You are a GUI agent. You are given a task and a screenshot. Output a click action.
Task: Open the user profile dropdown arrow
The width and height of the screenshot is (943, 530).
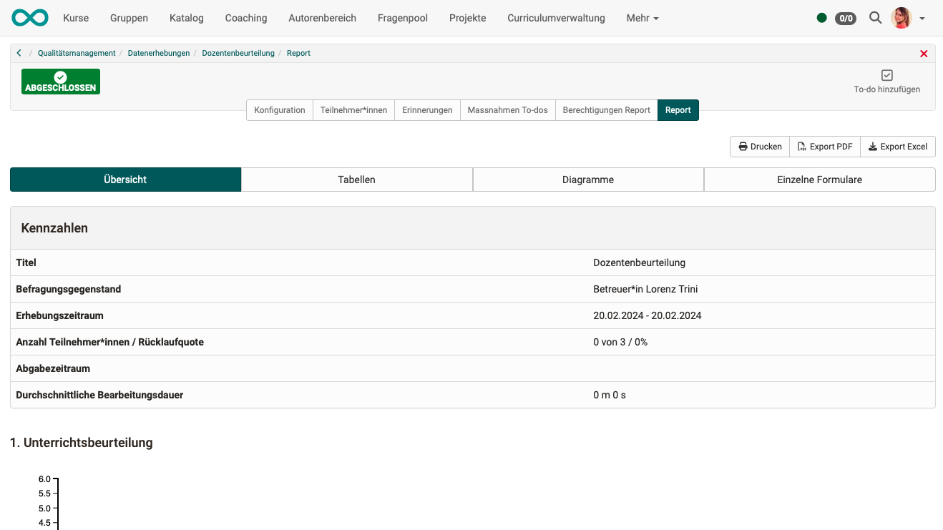(x=922, y=19)
